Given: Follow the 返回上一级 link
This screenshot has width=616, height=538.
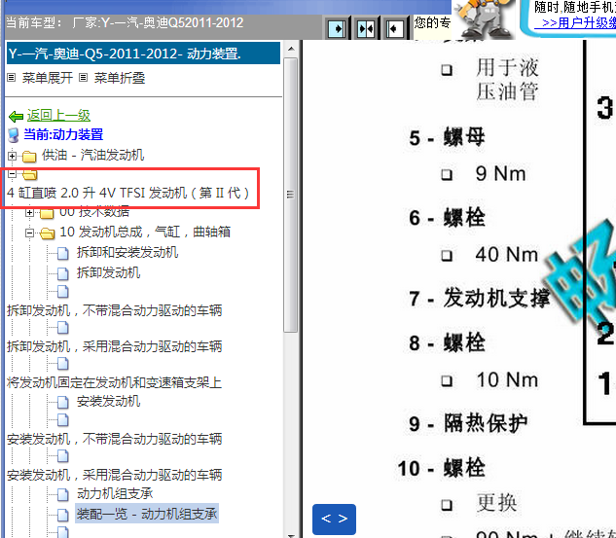Looking at the screenshot, I should coord(58,115).
